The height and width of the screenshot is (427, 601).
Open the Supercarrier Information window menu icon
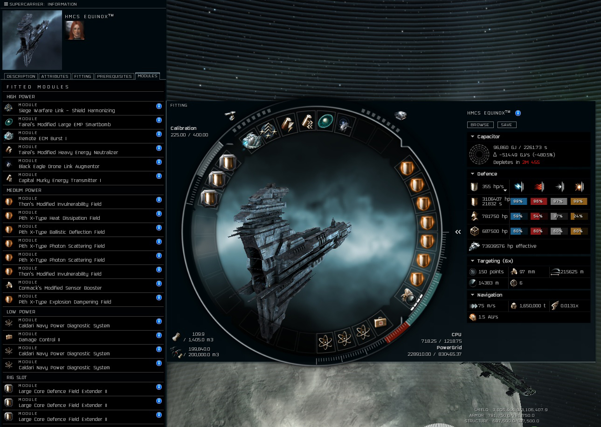point(6,4)
